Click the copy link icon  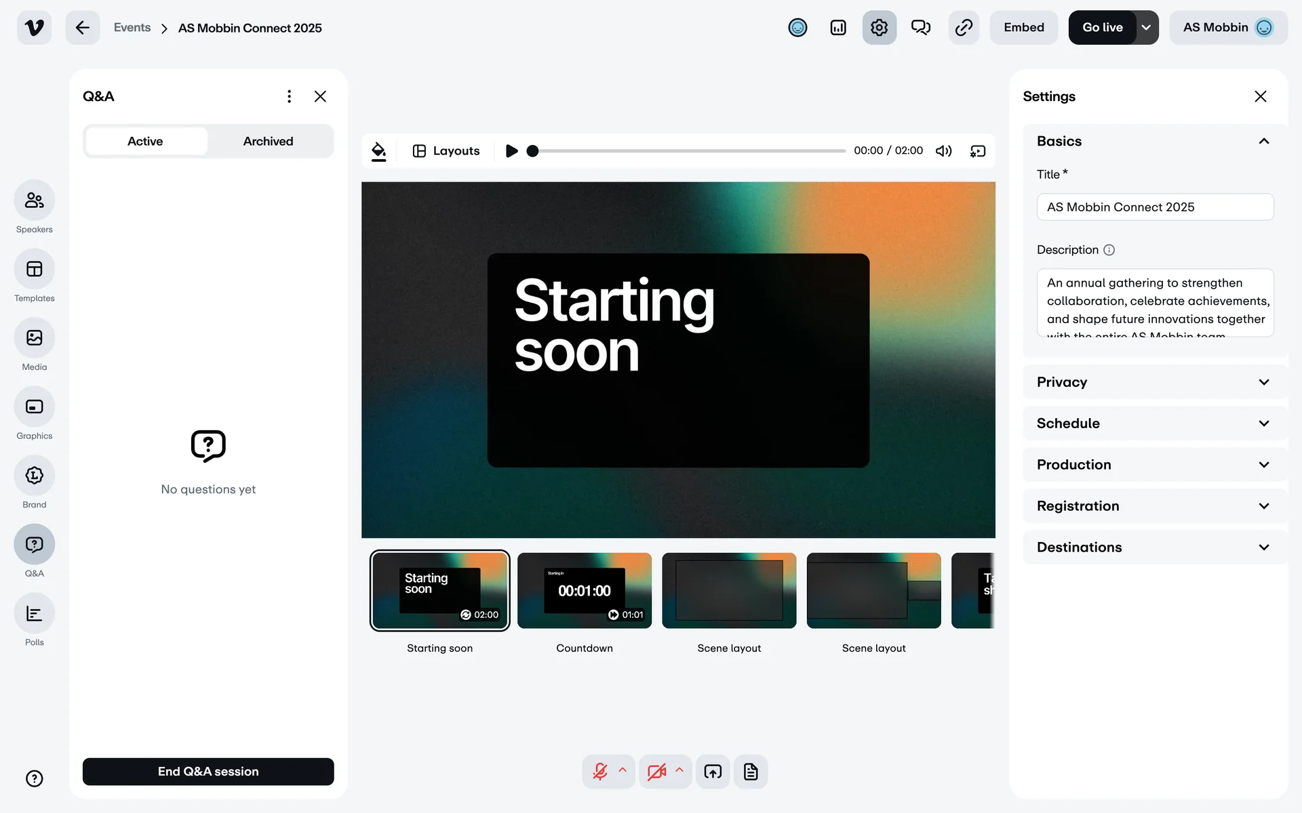coord(964,28)
